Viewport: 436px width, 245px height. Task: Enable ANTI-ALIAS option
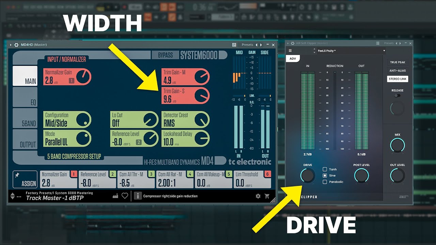[398, 70]
